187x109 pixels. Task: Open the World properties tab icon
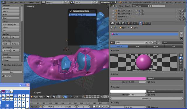tap(126, 23)
